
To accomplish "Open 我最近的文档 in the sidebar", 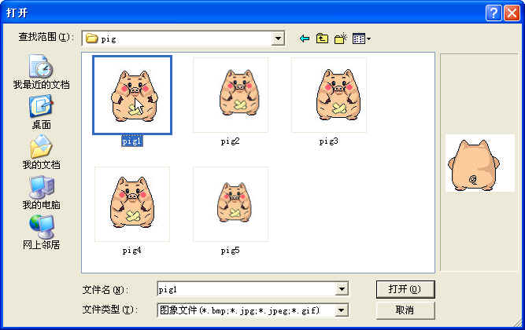I will [x=41, y=71].
